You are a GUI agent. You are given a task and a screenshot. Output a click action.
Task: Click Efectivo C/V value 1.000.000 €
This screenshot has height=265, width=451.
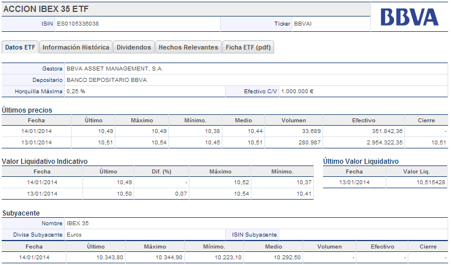coord(297,91)
